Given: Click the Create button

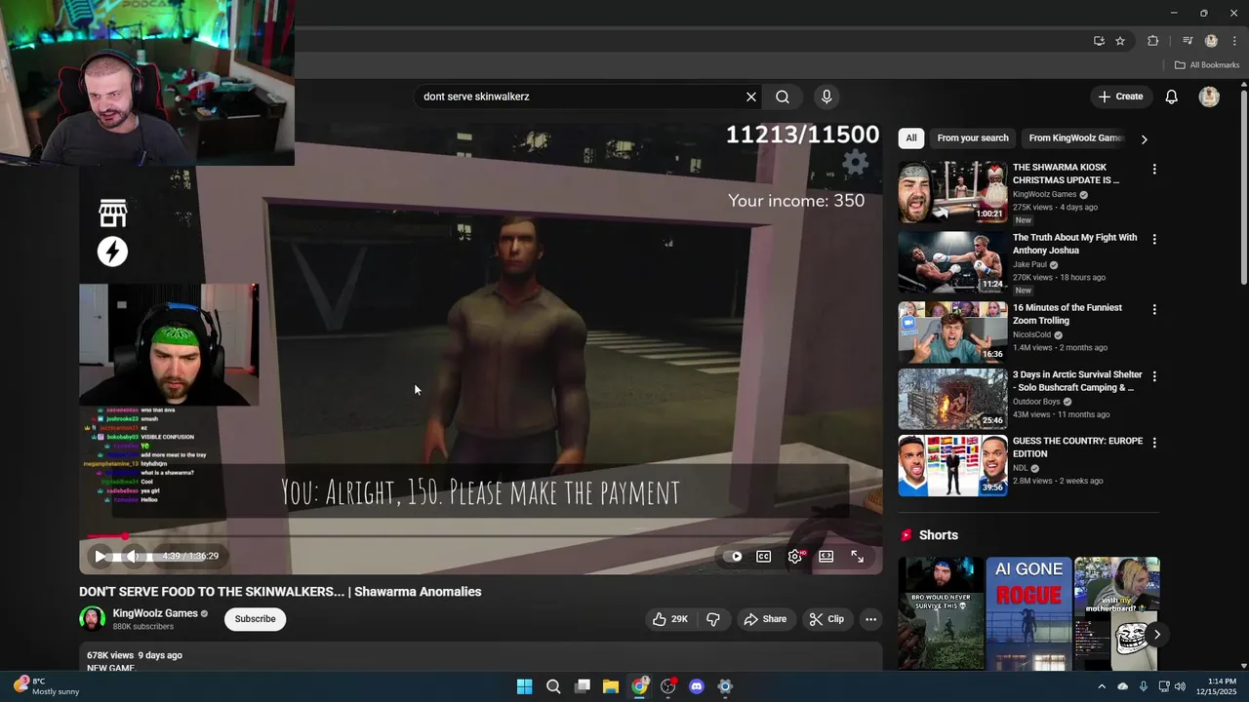Looking at the screenshot, I should tap(1120, 97).
